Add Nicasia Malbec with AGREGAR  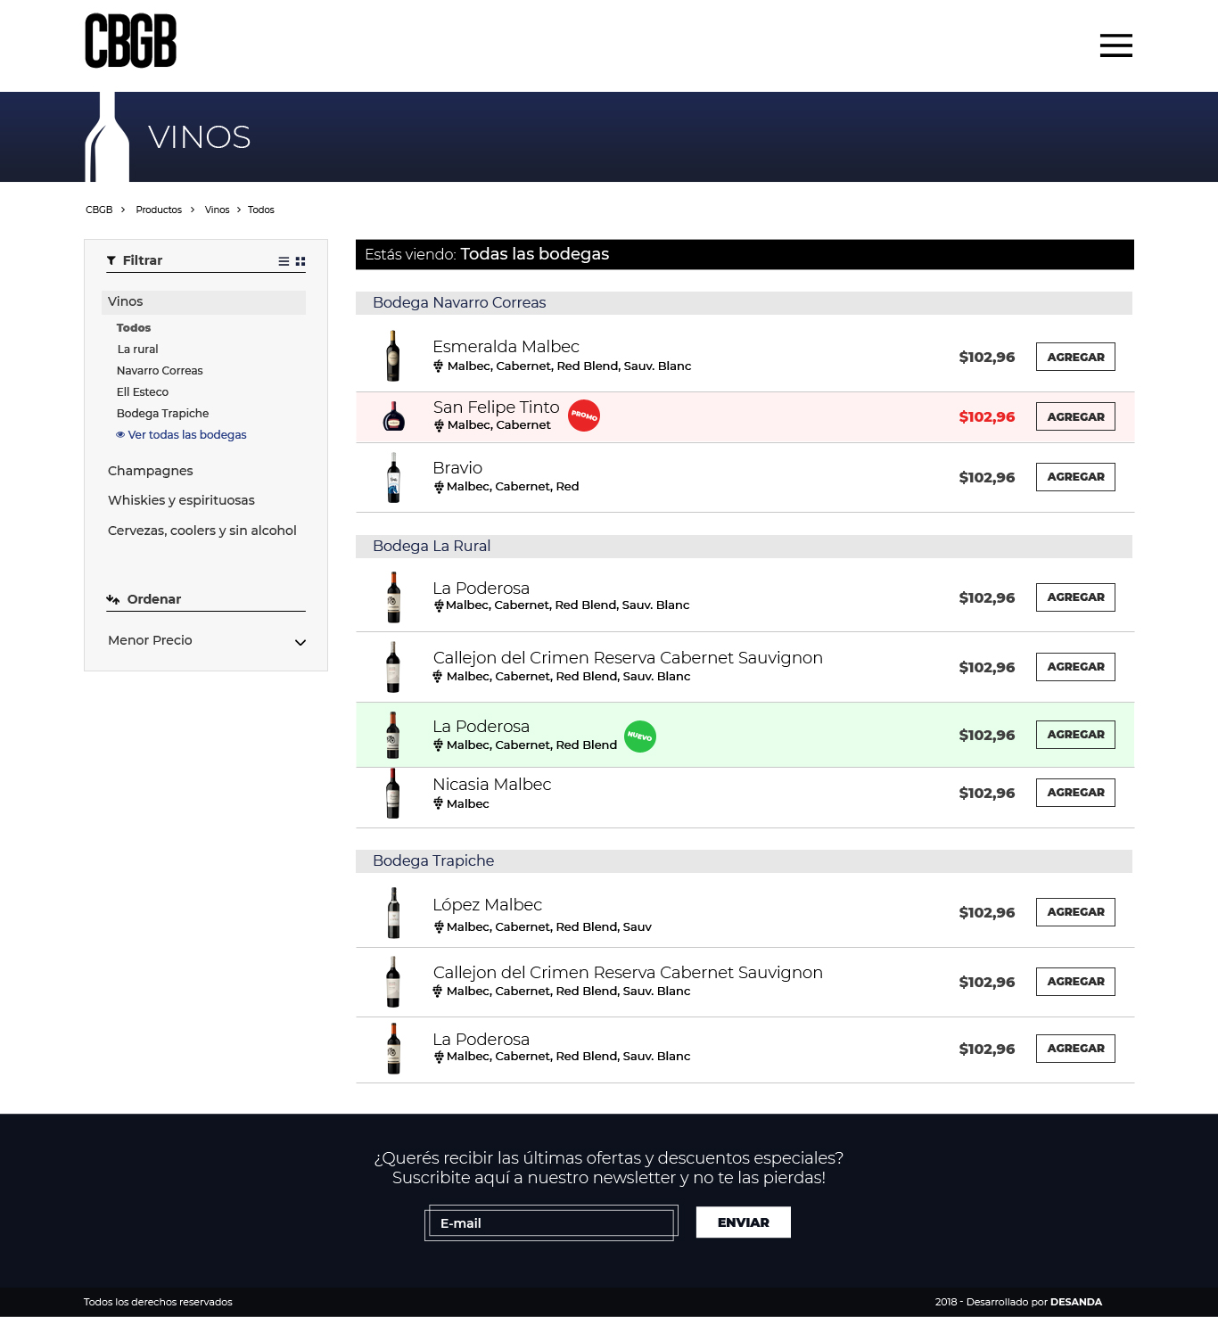click(x=1075, y=793)
